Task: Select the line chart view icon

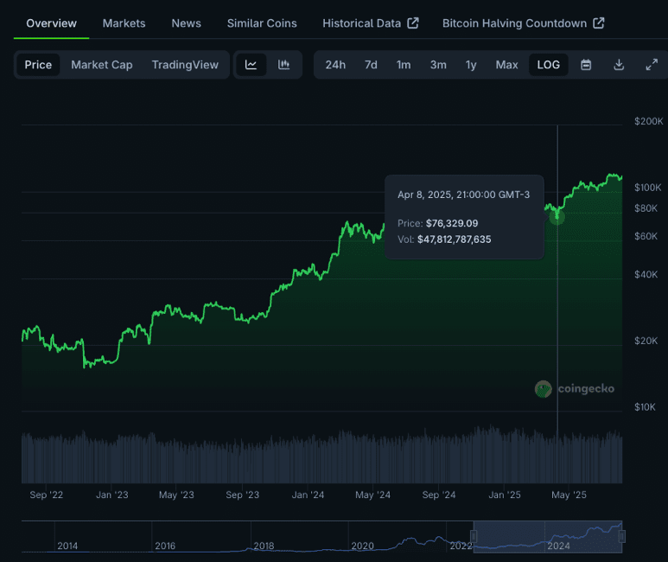Action: tap(251, 65)
